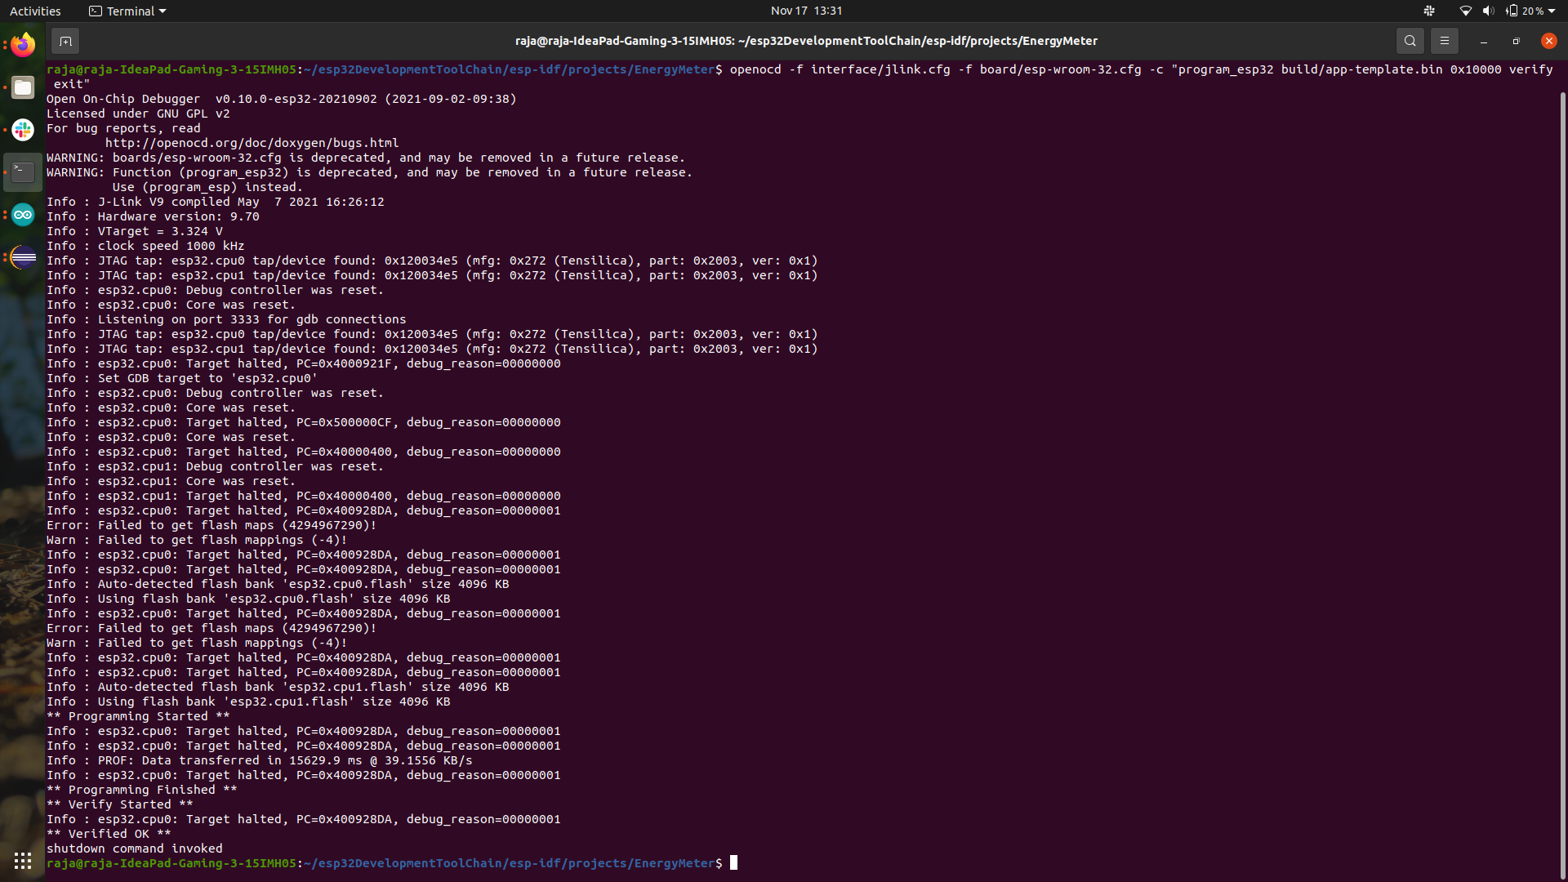Open the clock showing Nov 17 13:31
The height and width of the screenshot is (882, 1568).
(806, 11)
